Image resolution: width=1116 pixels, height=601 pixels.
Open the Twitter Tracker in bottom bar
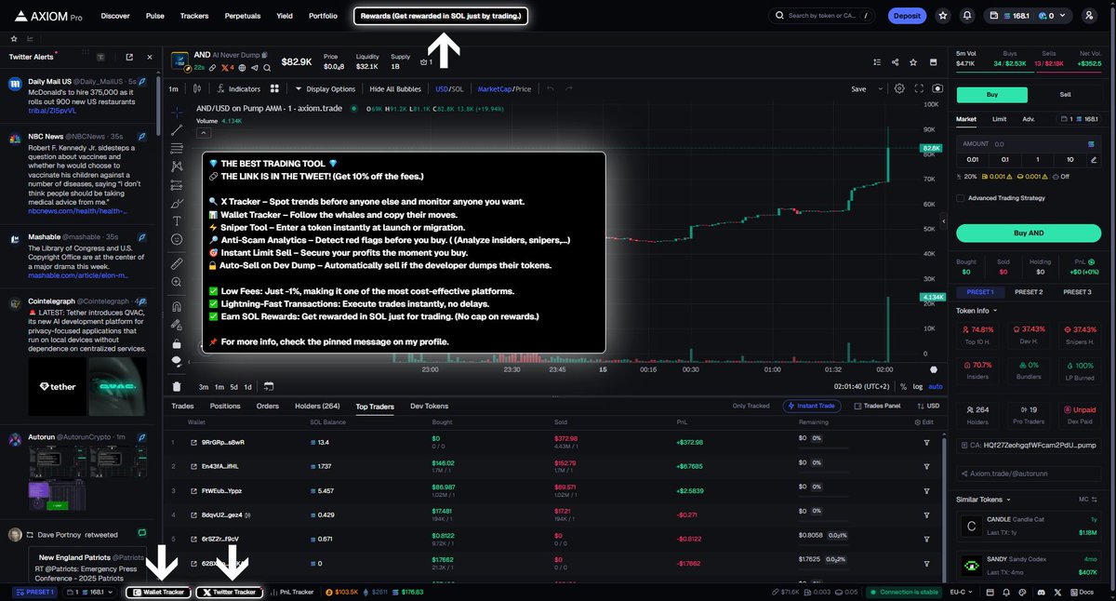click(229, 592)
